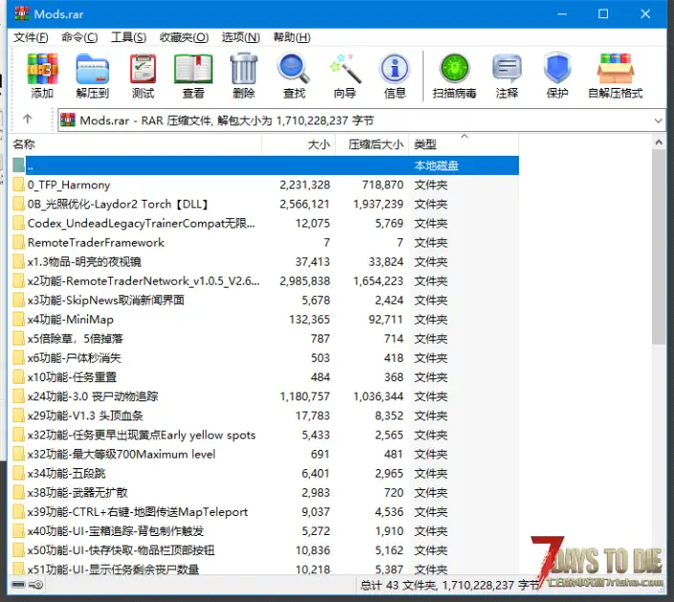Open the 收藏夹(O) menu
The image size is (674, 602).
pos(184,37)
